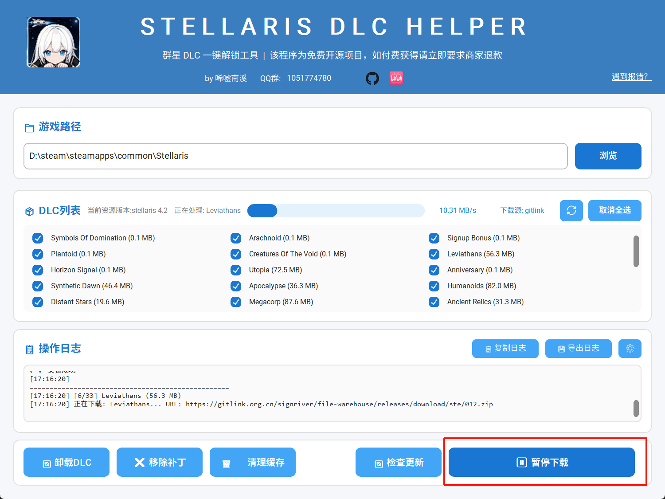Click the 当前资源版本:stellaris 4.2 text
Viewport: 665px width, 499px height.
pos(128,211)
